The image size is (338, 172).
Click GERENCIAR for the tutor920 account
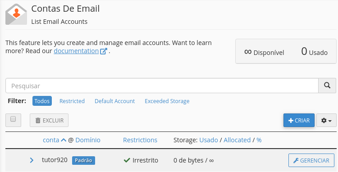(x=311, y=160)
